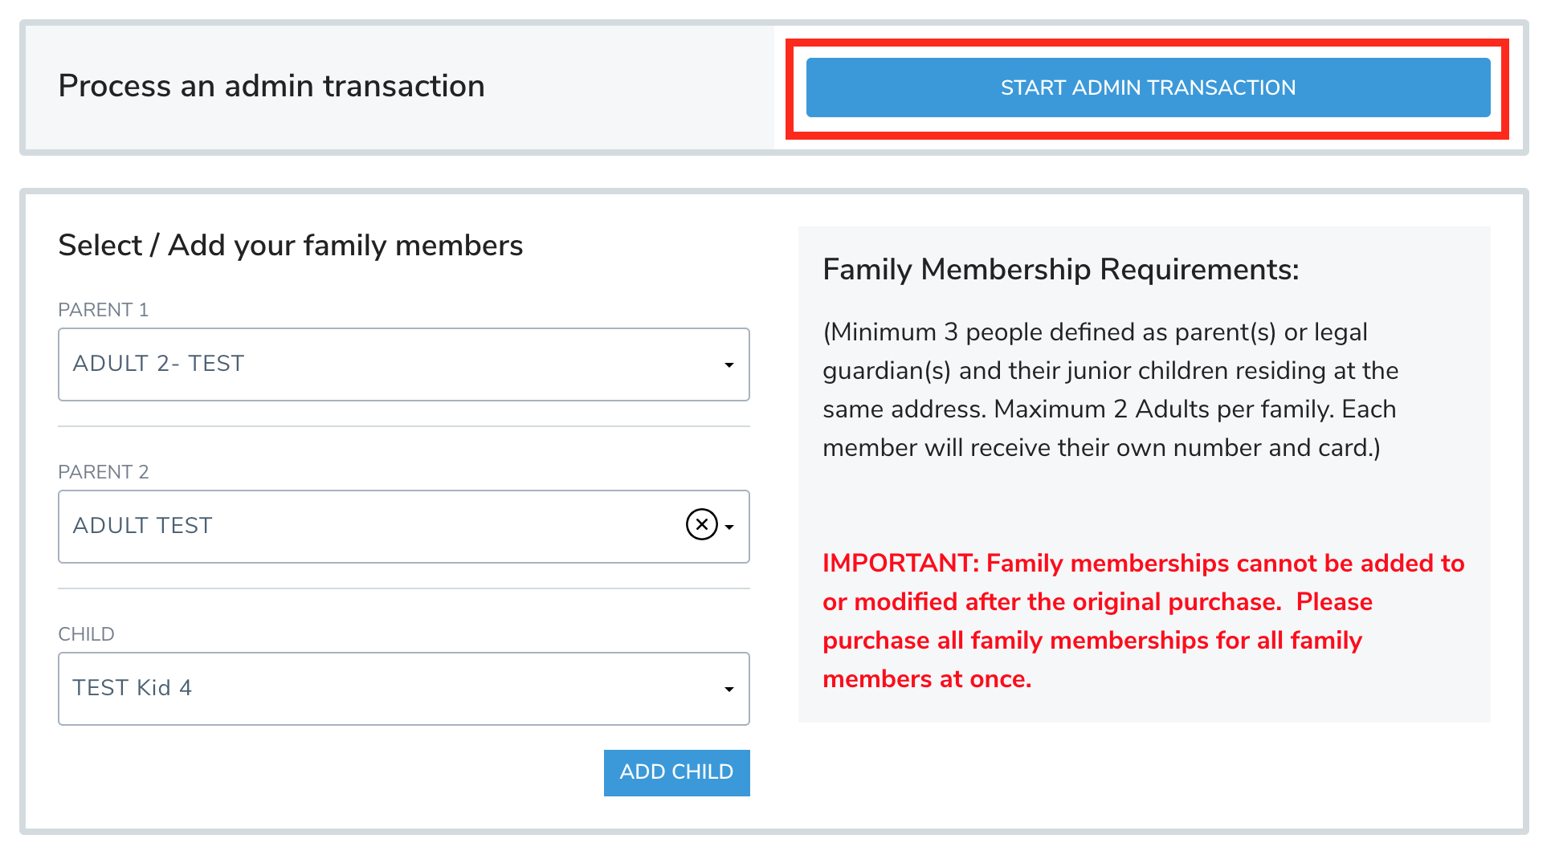Open the dropdown showing TEST Kid 4
This screenshot has height=859, width=1555.
click(x=386, y=689)
